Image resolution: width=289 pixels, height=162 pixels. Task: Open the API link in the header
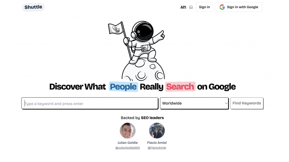[x=183, y=7]
